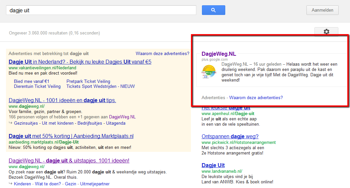Click 'Waarom deze advertenties?' in right column
Viewport: 350px width, 188px height.
(x=256, y=98)
